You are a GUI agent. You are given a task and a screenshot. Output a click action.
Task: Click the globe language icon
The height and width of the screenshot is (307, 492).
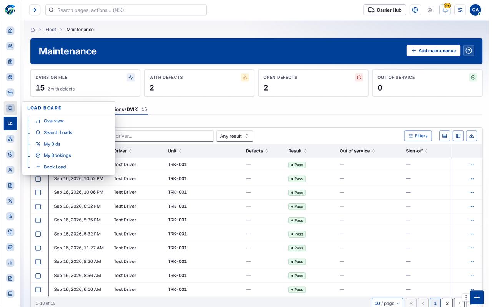[x=415, y=10]
